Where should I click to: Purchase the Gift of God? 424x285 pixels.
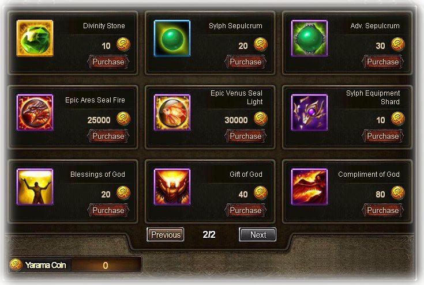pos(246,210)
